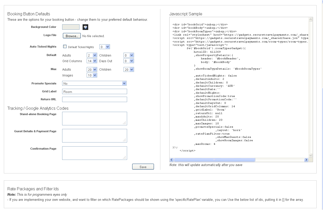323x210 pixels.
Task: Open the Promote Specials dropdown
Action: (94, 83)
